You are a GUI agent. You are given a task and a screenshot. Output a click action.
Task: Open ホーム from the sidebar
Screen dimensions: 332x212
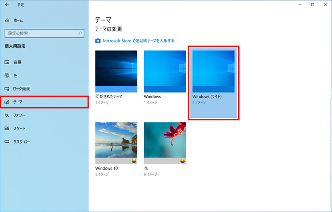pyautogui.click(x=44, y=20)
